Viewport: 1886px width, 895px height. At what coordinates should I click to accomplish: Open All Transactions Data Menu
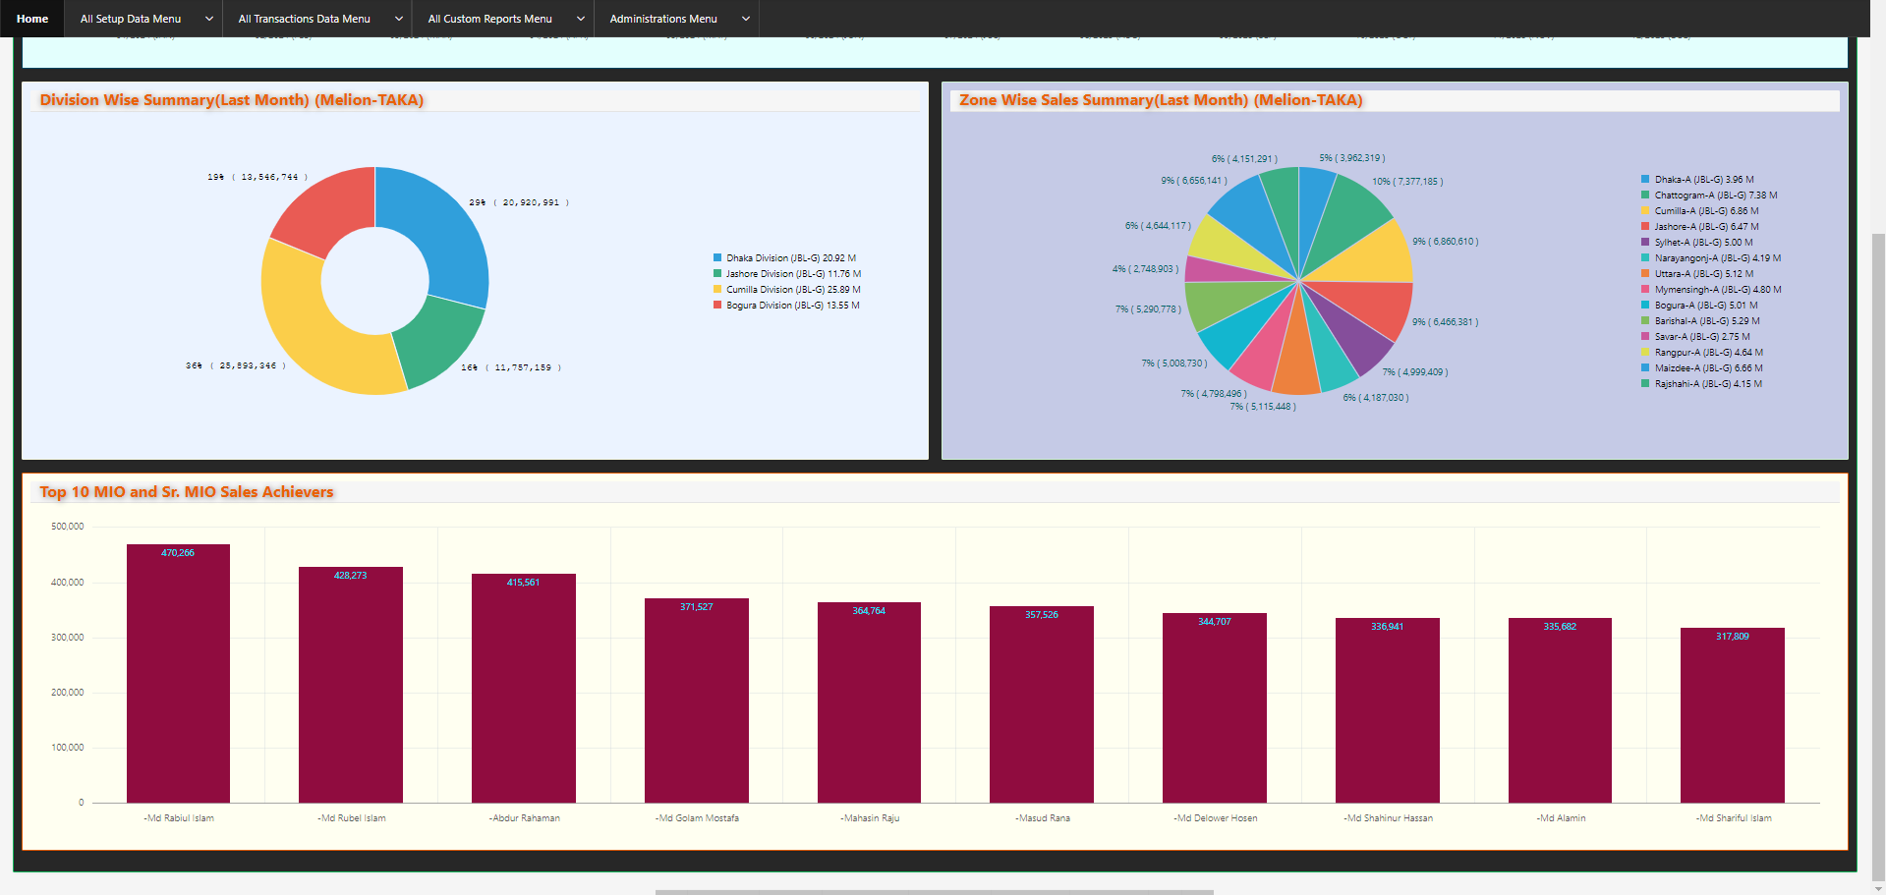[x=304, y=19]
